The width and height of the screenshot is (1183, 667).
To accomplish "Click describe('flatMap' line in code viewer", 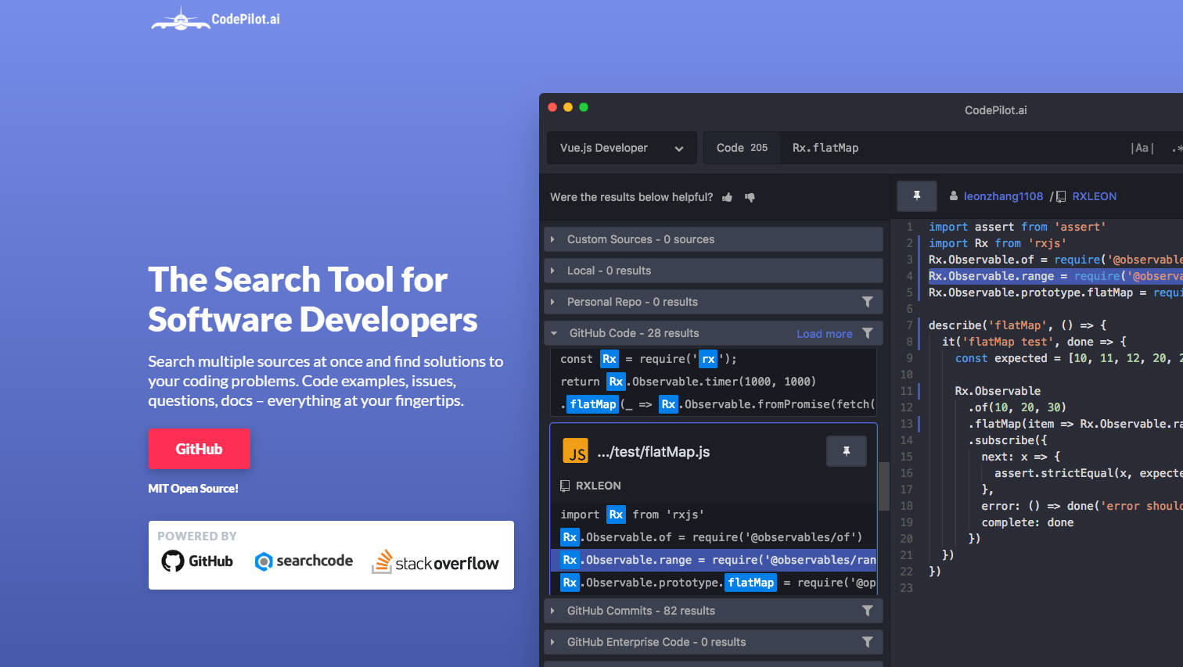I will point(1017,325).
